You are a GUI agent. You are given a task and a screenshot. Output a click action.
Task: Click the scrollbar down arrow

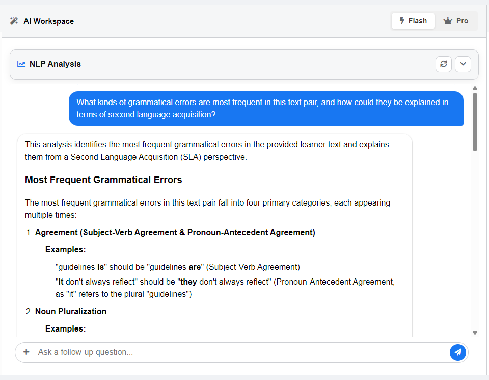click(x=475, y=333)
